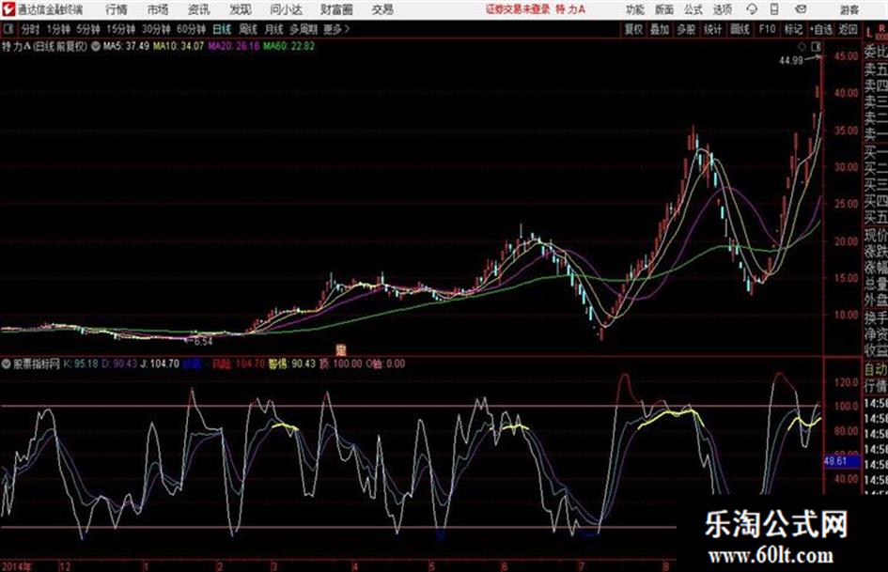Click the 特力A (日线 前复权) title
Screen dimensions: 888x572
point(45,46)
